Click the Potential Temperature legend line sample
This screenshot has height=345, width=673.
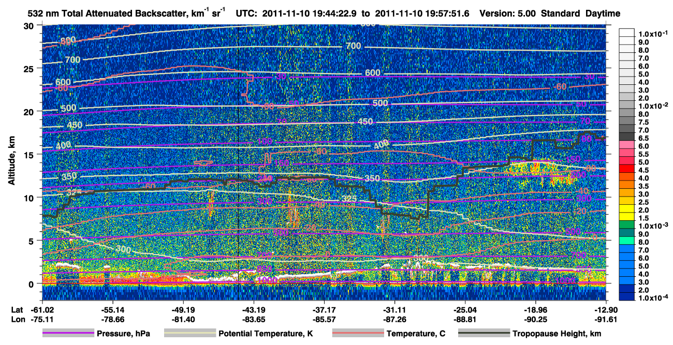point(189,334)
